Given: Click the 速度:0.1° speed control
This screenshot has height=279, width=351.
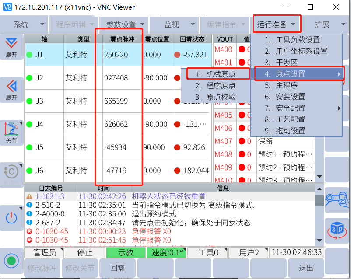Looking at the screenshot, I should pos(167,253).
